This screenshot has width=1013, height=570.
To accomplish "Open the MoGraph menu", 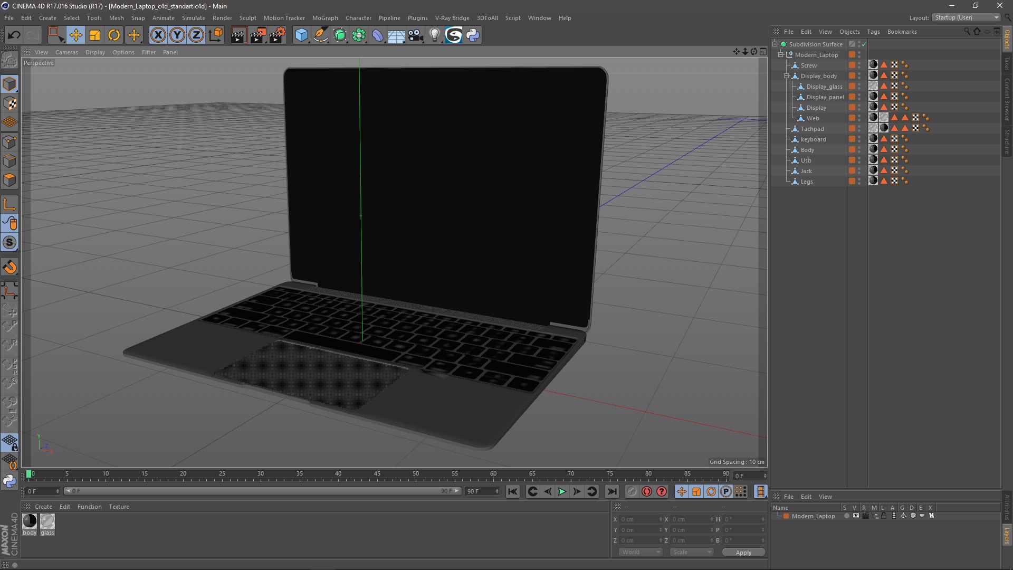I will click(325, 18).
